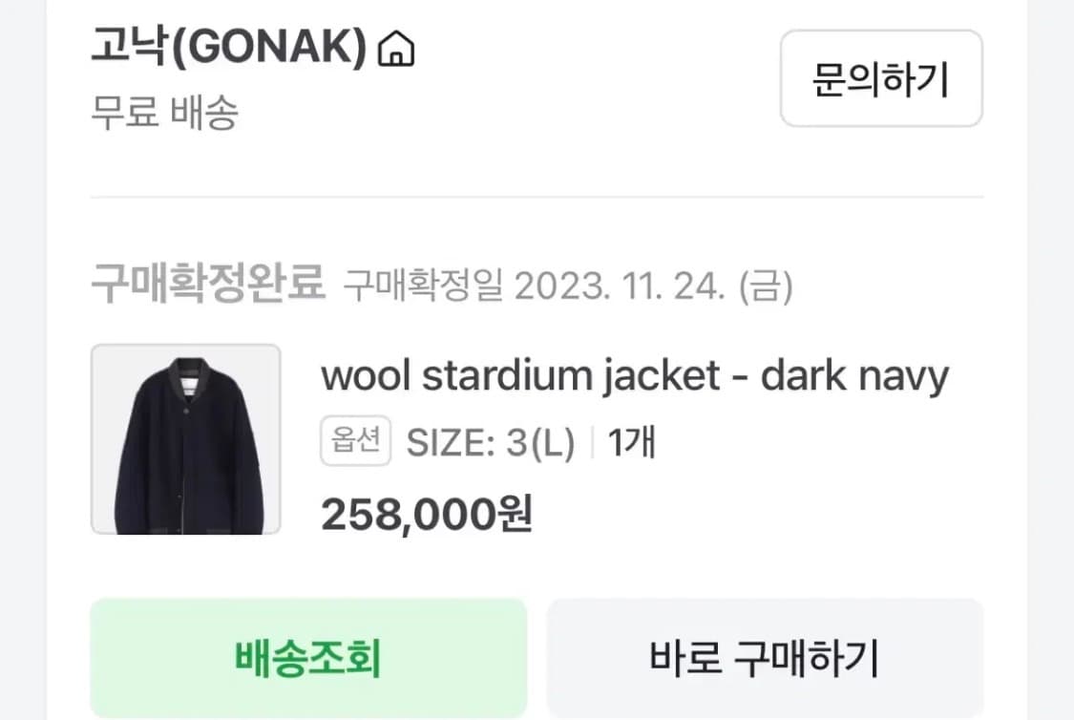Click the 1개 quantity label
The image size is (1074, 720).
tap(632, 442)
